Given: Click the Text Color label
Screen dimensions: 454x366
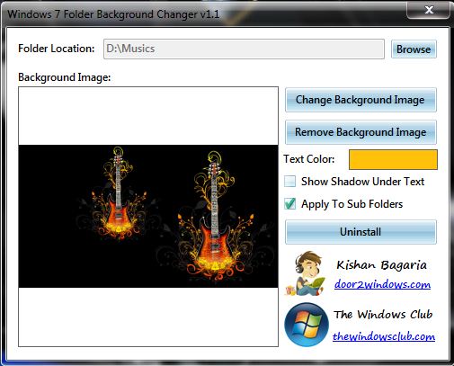Looking at the screenshot, I should click(309, 159).
